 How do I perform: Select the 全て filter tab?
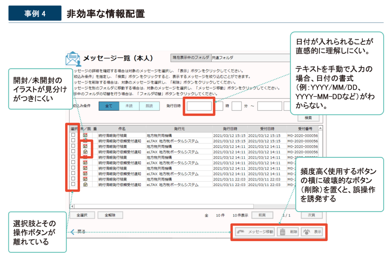(x=109, y=106)
